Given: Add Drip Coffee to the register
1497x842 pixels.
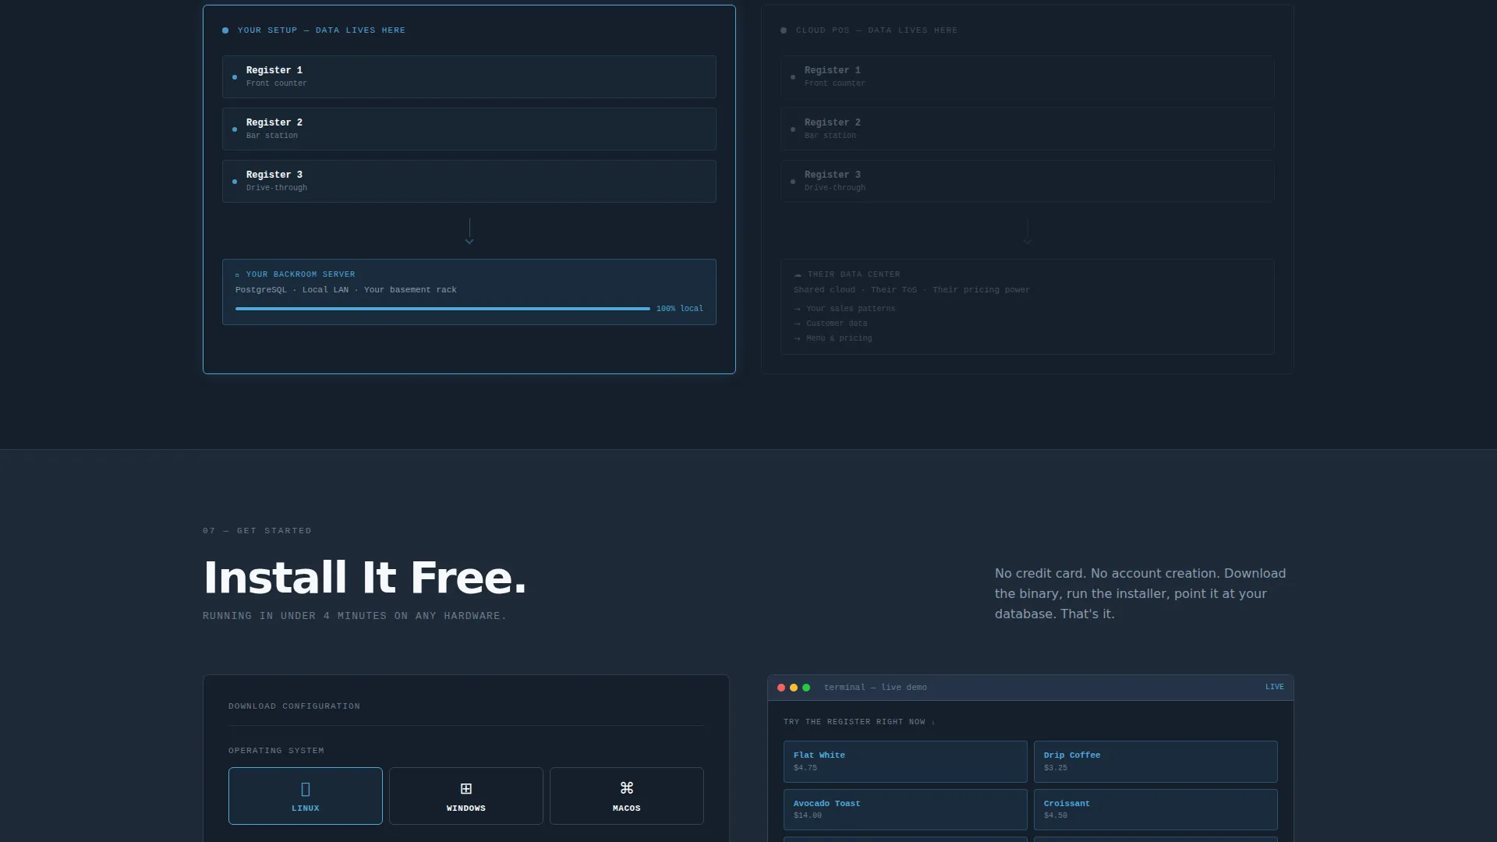Looking at the screenshot, I should [x=1155, y=762].
